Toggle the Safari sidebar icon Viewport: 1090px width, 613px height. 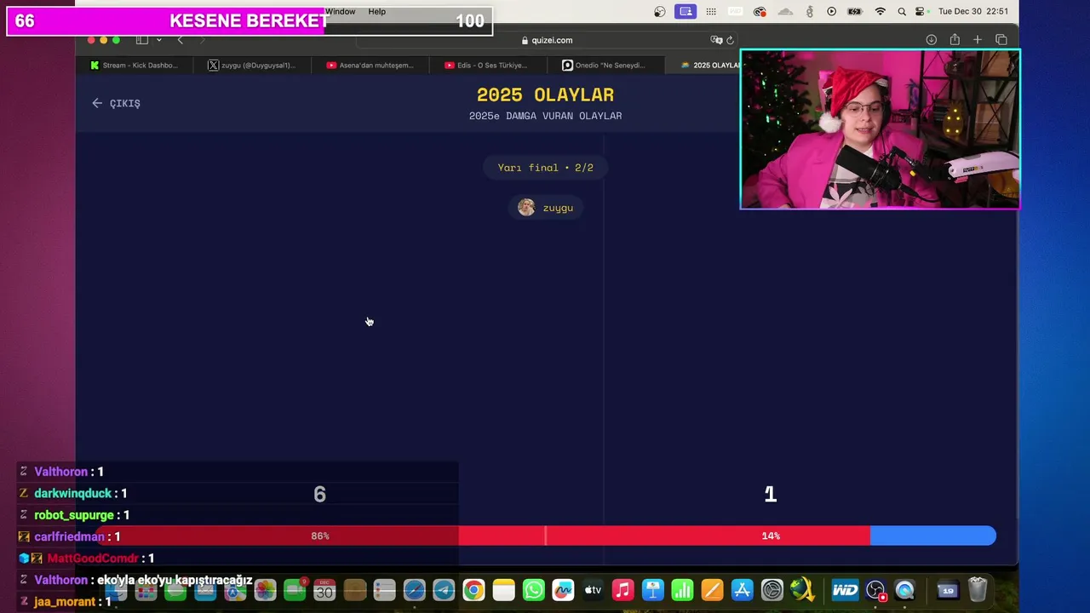[142, 40]
